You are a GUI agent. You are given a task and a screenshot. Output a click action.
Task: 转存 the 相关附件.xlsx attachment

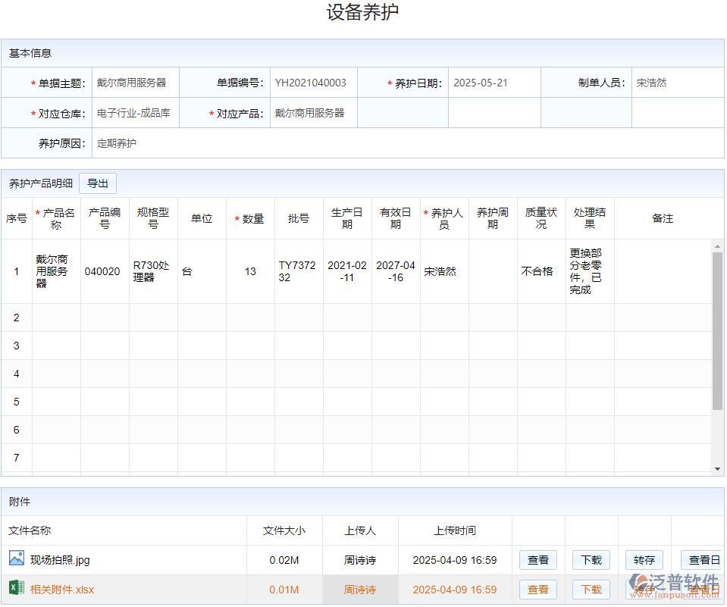tap(644, 589)
